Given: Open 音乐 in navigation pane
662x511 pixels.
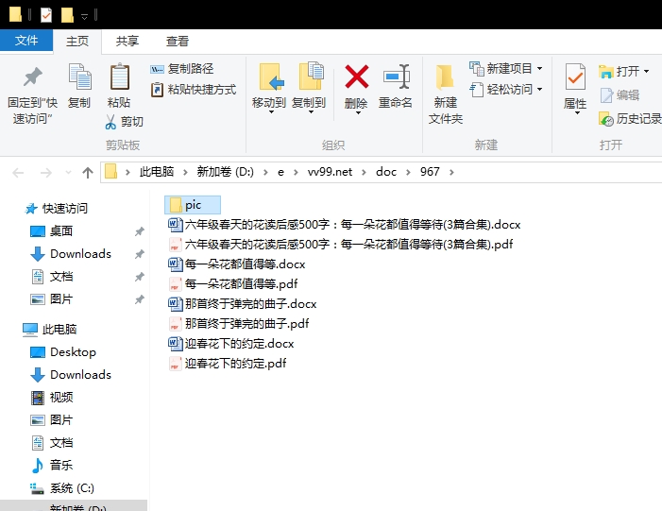Looking at the screenshot, I should coord(52,466).
